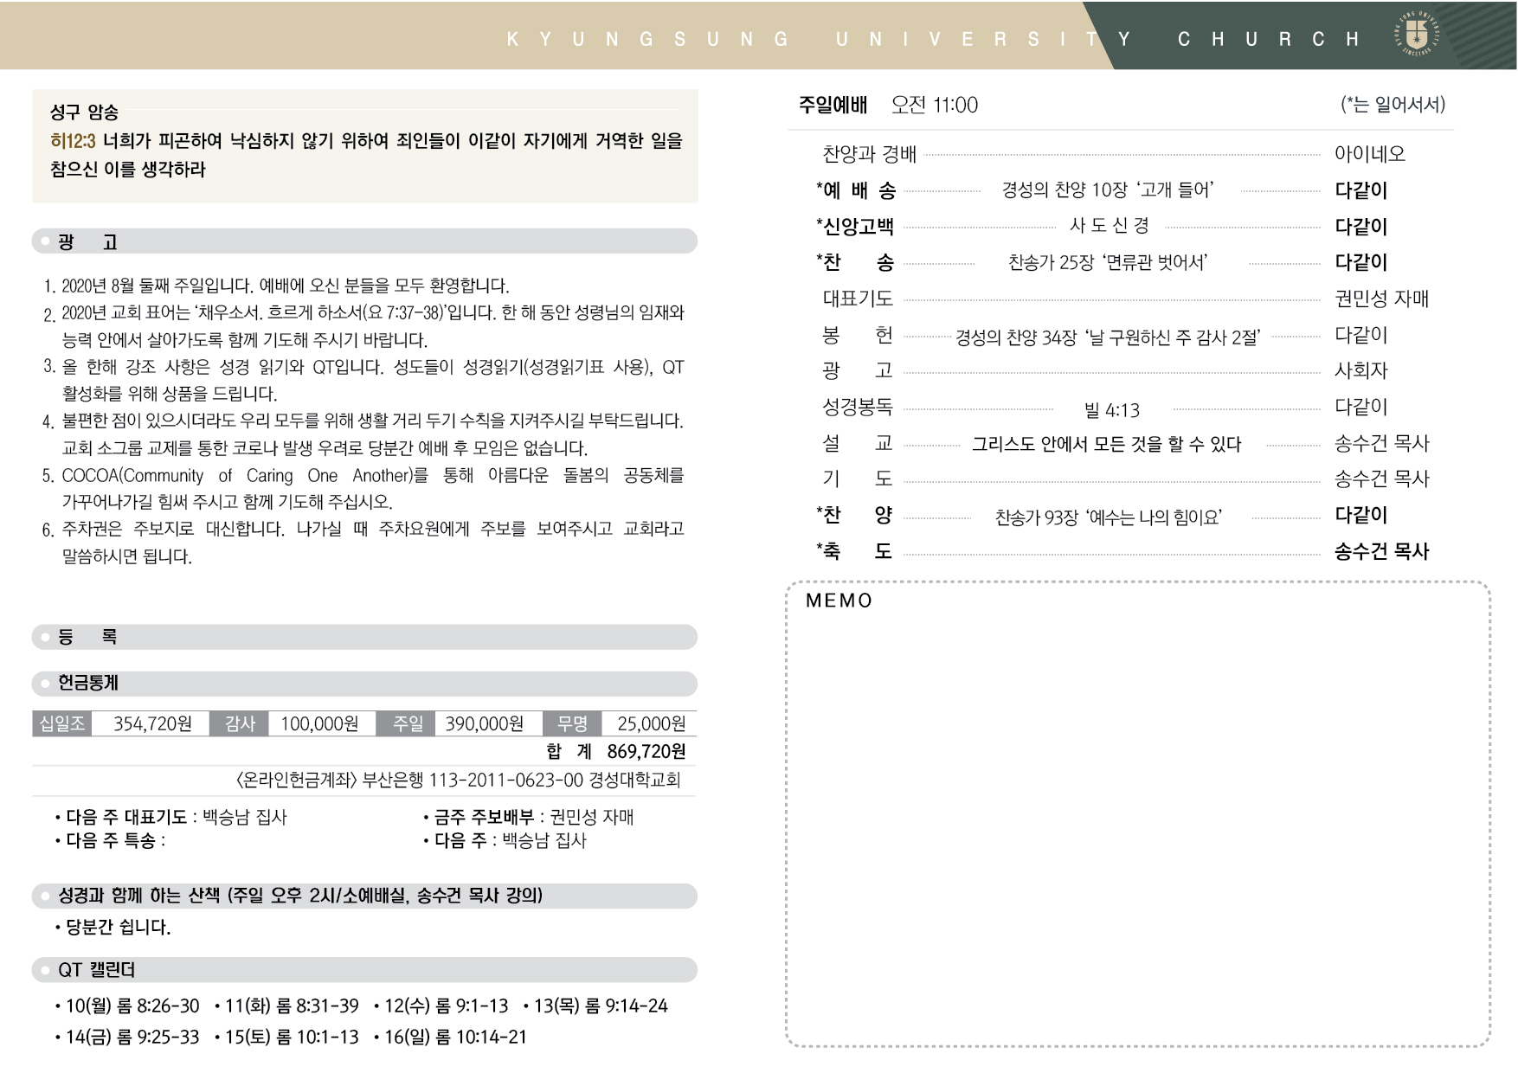Click 13(목) 롬 9:14-24 entry
The height and width of the screenshot is (1073, 1518).
coord(595,1006)
